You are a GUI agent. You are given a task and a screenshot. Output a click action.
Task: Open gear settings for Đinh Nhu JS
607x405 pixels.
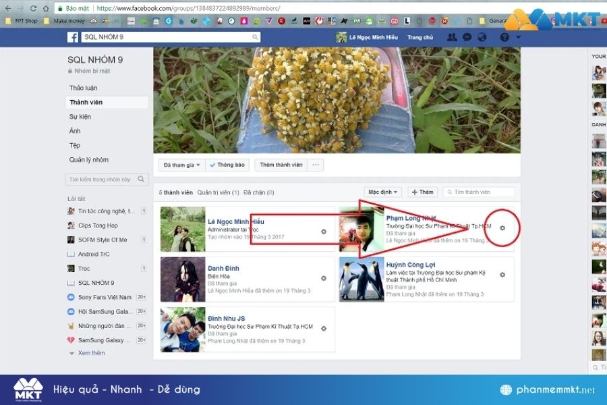(324, 329)
